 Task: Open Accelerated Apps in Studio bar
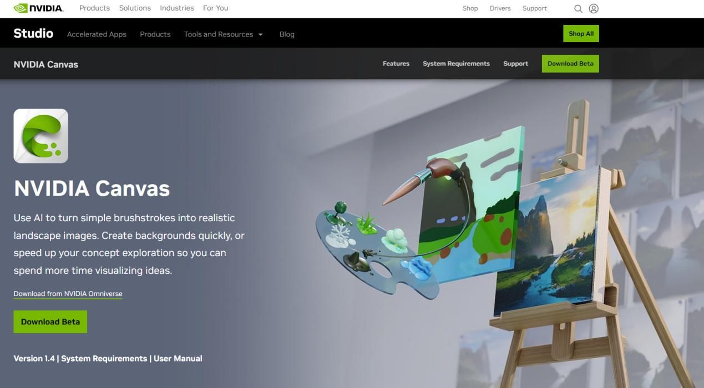(x=97, y=34)
